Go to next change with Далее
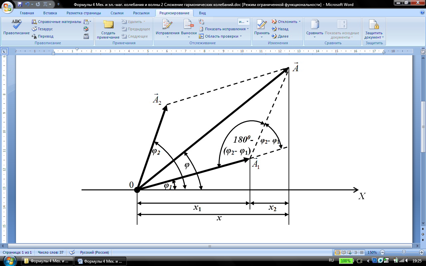This screenshot has width=426, height=266. tap(280, 36)
